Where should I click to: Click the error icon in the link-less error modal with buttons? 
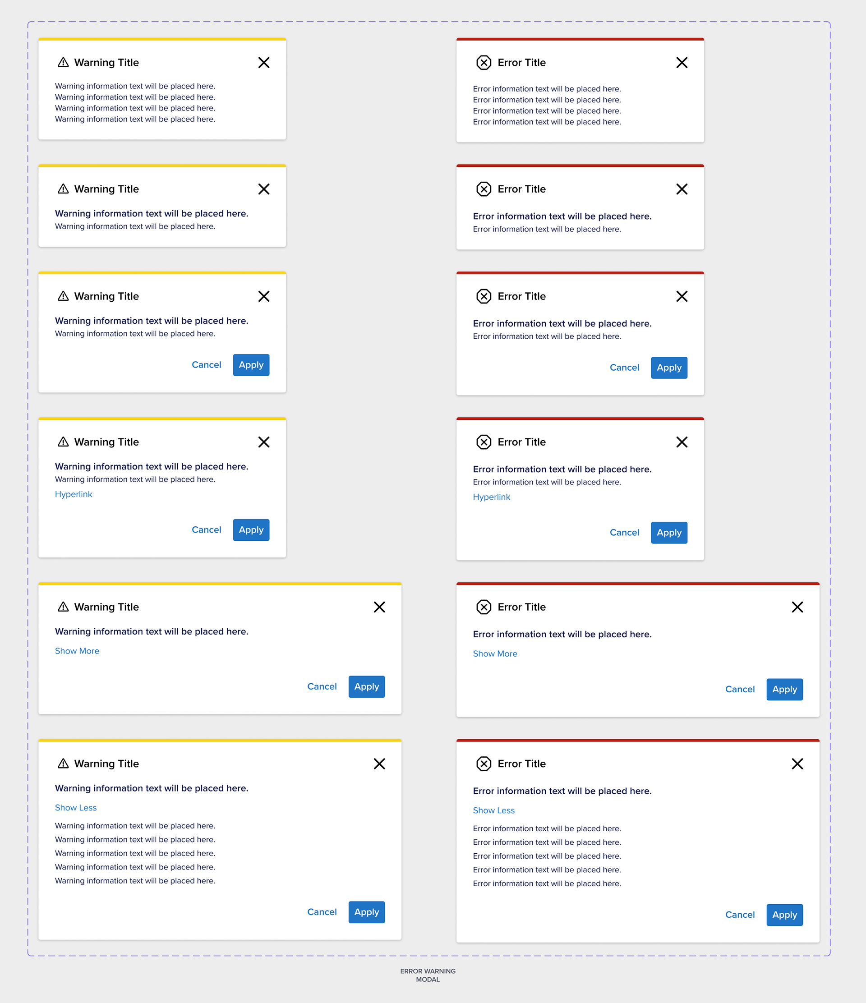coord(484,296)
